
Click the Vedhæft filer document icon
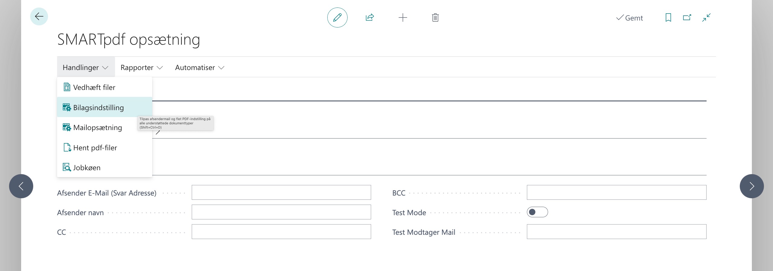67,87
